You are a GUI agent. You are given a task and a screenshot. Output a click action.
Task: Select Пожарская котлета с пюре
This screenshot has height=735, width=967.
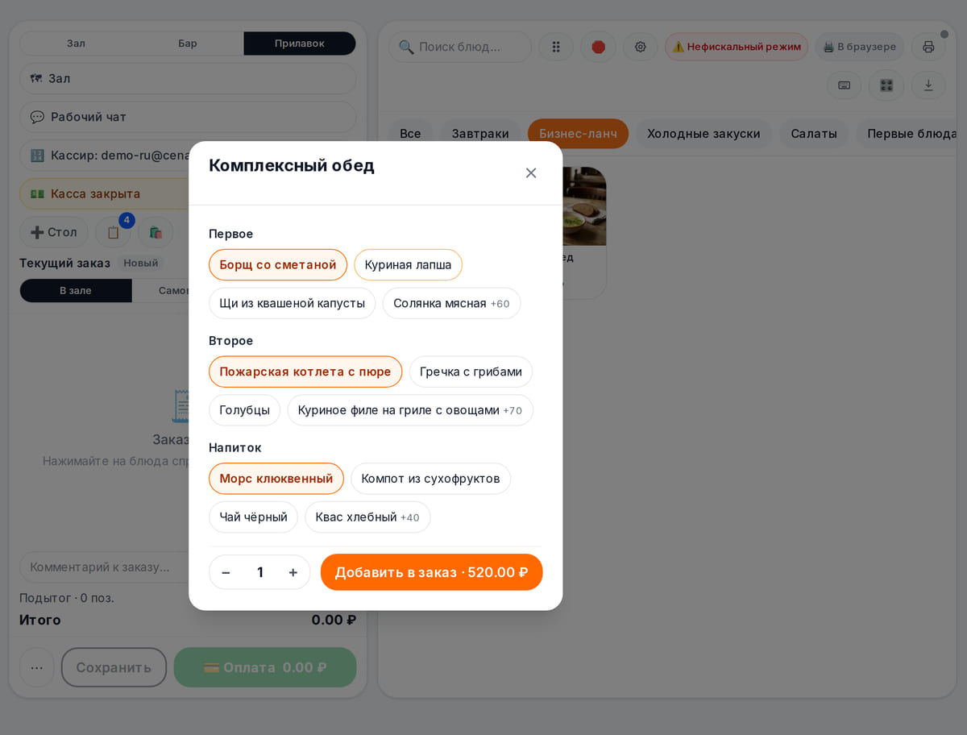[x=305, y=372]
